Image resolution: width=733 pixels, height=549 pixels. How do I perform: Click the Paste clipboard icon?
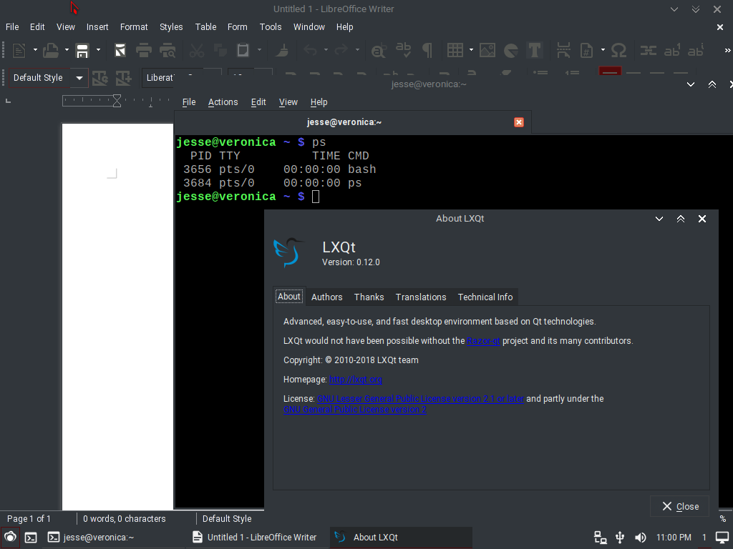click(243, 50)
